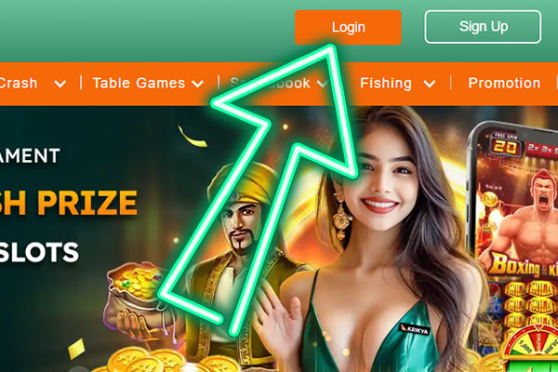
Task: Click the Sign Up button
Action: coord(483,27)
